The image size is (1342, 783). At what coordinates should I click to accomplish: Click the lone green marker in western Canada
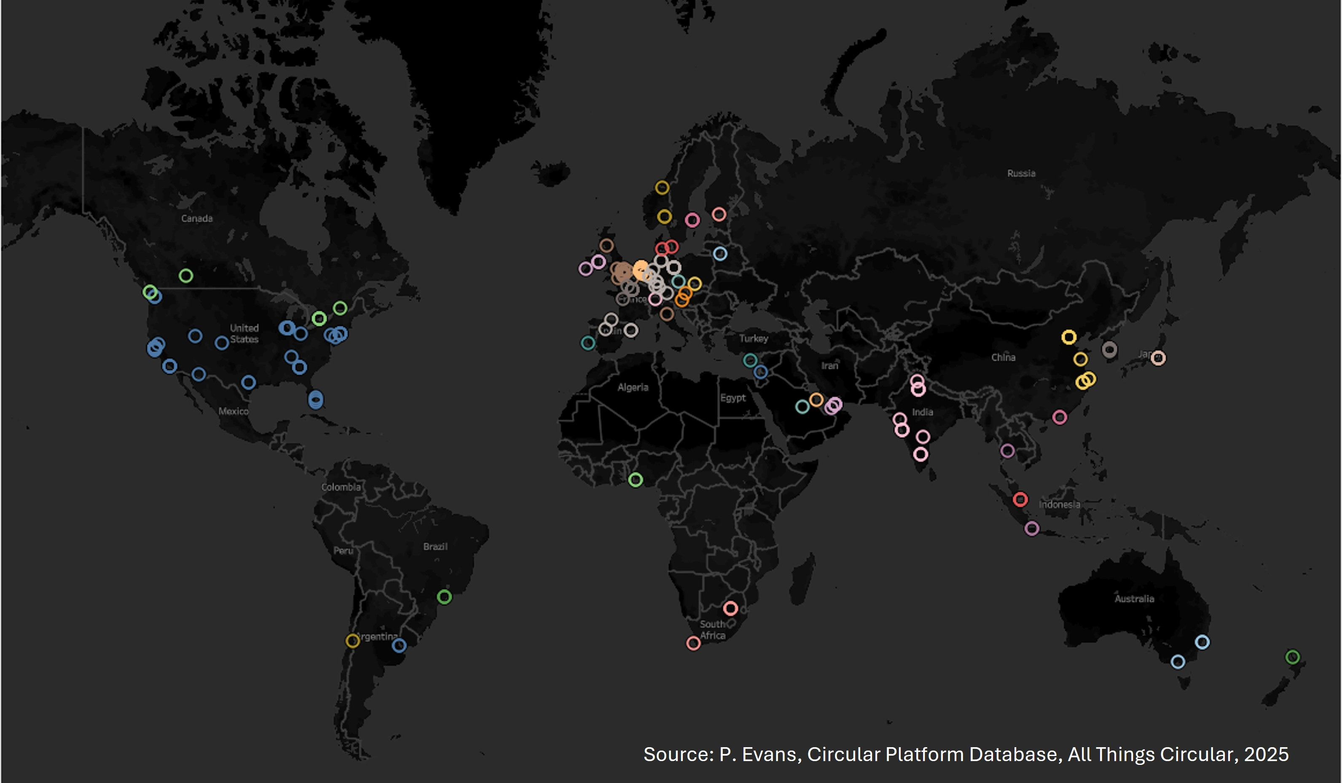(x=186, y=276)
